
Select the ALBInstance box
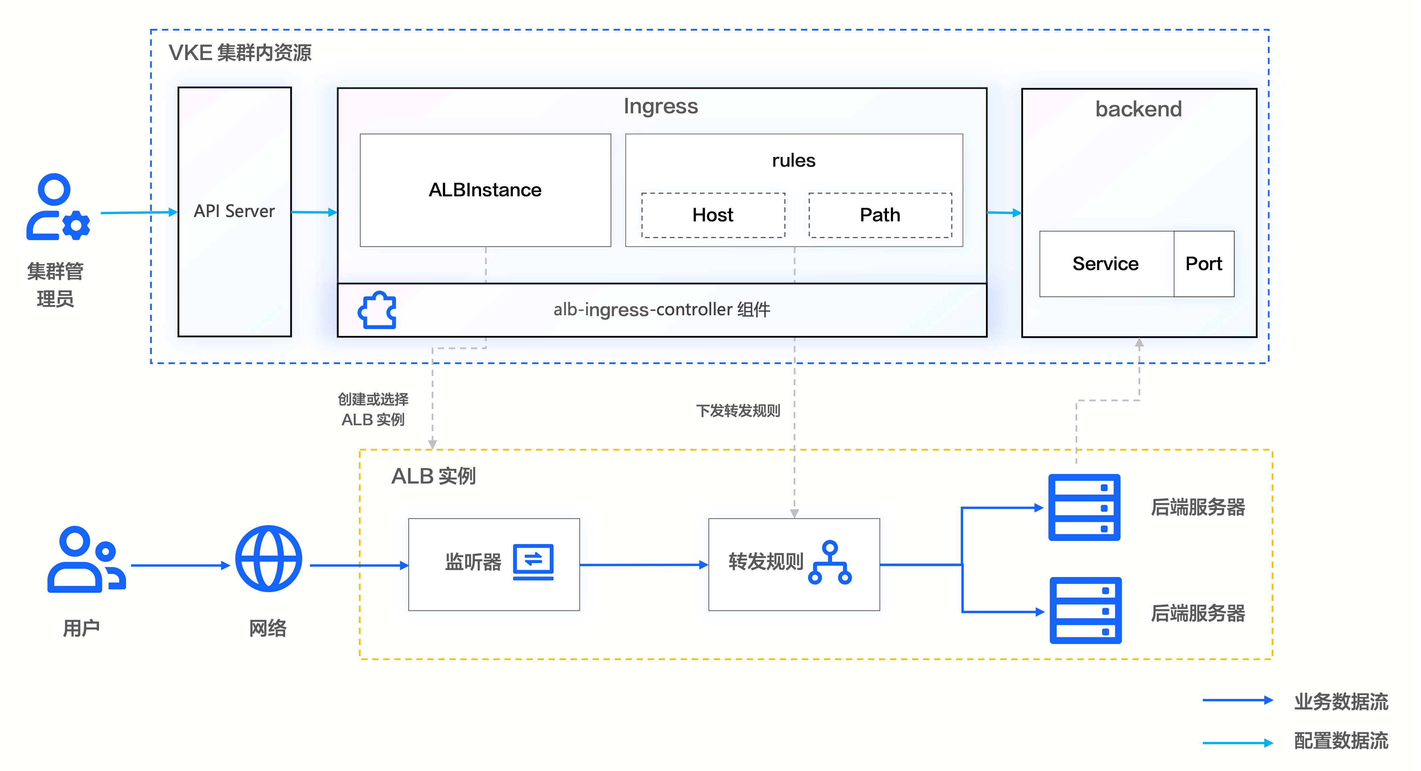pos(486,190)
